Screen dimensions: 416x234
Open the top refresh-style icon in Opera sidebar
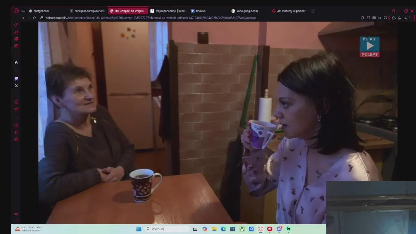click(16, 25)
